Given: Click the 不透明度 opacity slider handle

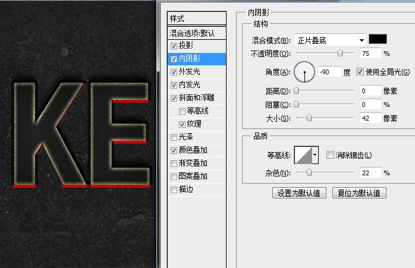Looking at the screenshot, I should coord(340,53).
